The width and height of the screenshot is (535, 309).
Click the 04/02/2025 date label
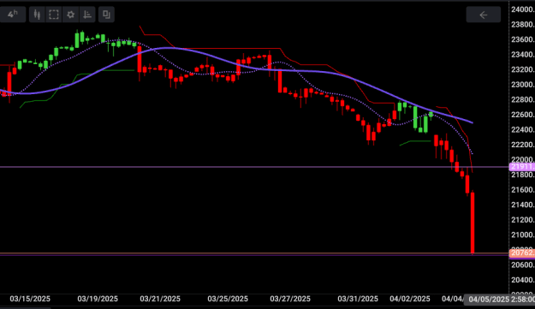410,299
